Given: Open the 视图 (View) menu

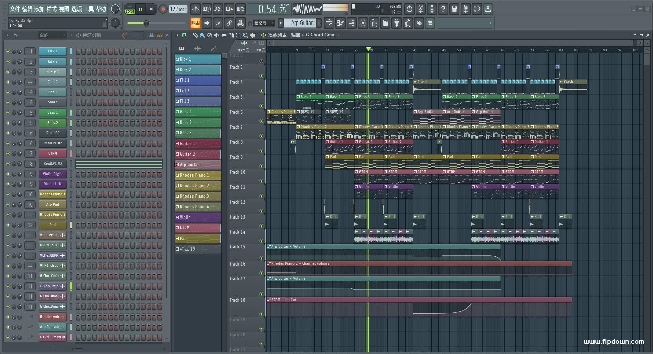Looking at the screenshot, I should tap(64, 9).
